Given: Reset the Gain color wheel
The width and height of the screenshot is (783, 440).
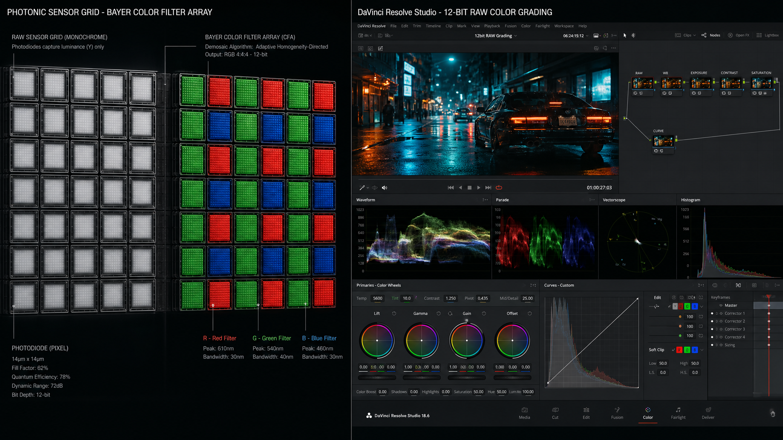Looking at the screenshot, I should [x=484, y=314].
